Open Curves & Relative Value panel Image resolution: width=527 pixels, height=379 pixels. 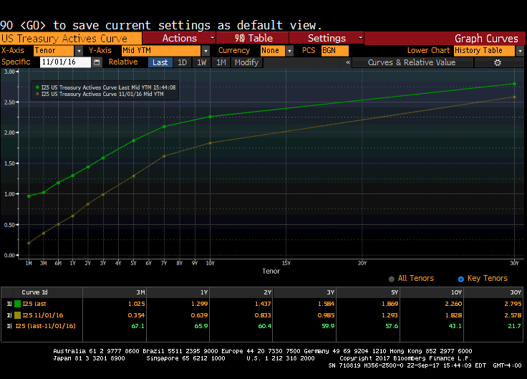click(x=412, y=62)
